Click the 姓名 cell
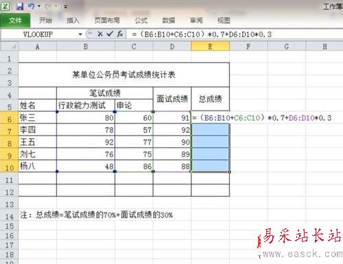This screenshot has height=264, width=343. tap(38, 106)
